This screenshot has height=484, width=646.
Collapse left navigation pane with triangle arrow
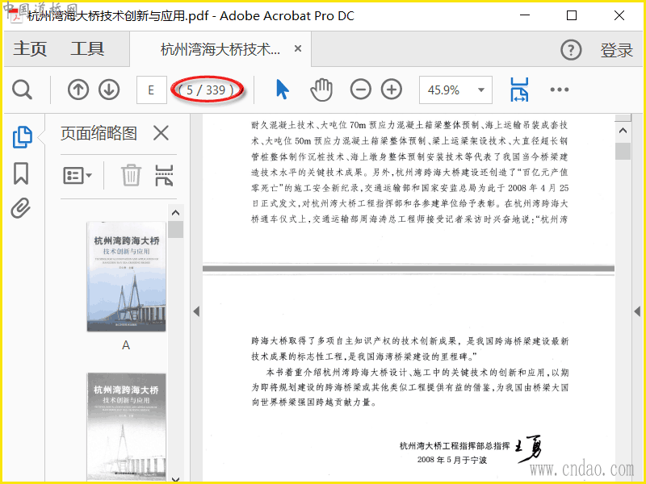(196, 311)
